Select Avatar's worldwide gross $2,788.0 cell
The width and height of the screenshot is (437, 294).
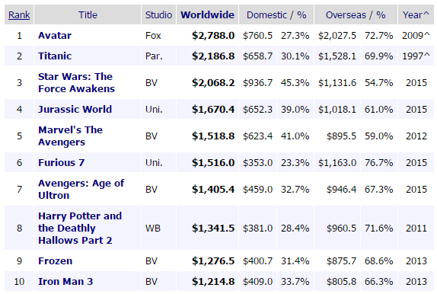pyautogui.click(x=213, y=36)
